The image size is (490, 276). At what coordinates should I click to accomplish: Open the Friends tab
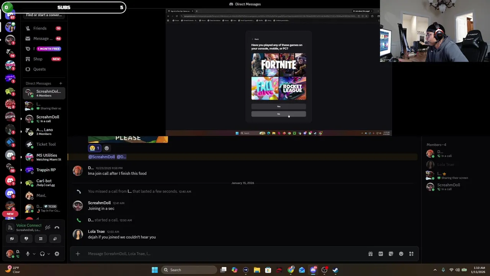pos(44,28)
